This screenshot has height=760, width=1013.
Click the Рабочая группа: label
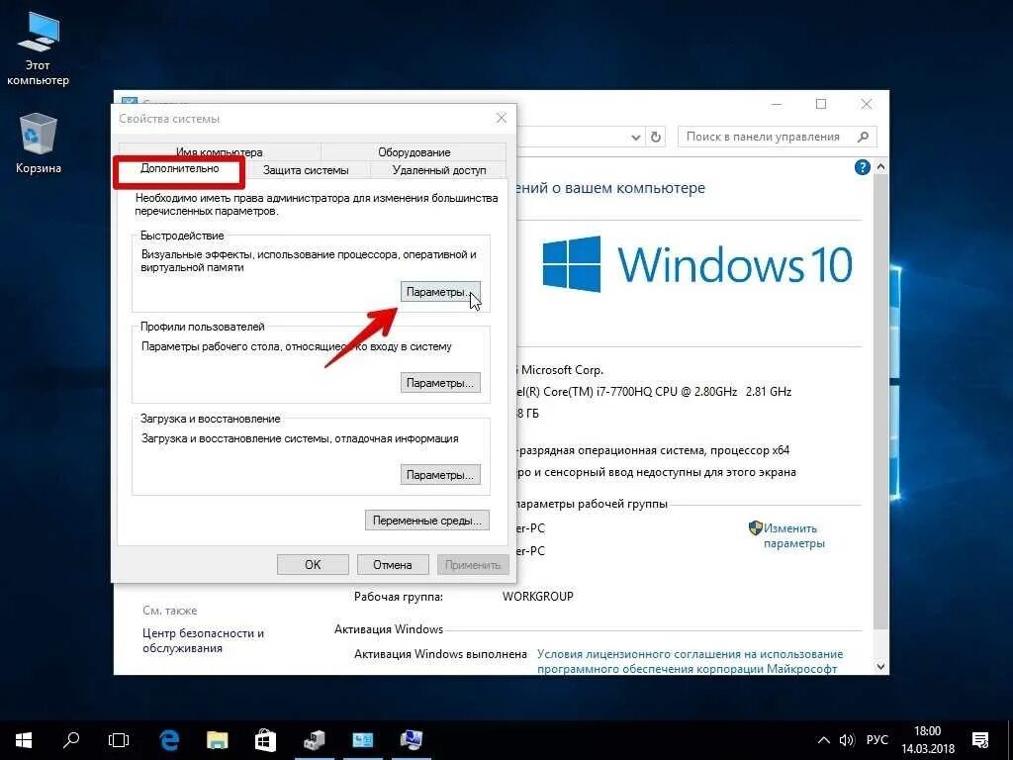[x=399, y=597]
